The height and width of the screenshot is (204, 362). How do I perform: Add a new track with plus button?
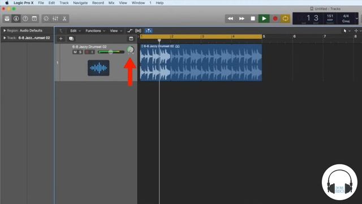pyautogui.click(x=61, y=39)
